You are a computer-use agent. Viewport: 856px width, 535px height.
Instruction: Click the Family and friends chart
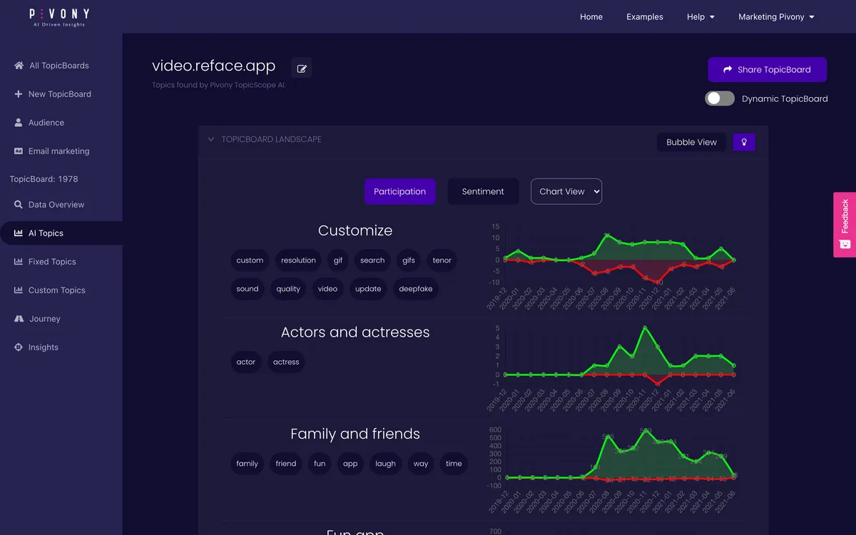(613, 469)
